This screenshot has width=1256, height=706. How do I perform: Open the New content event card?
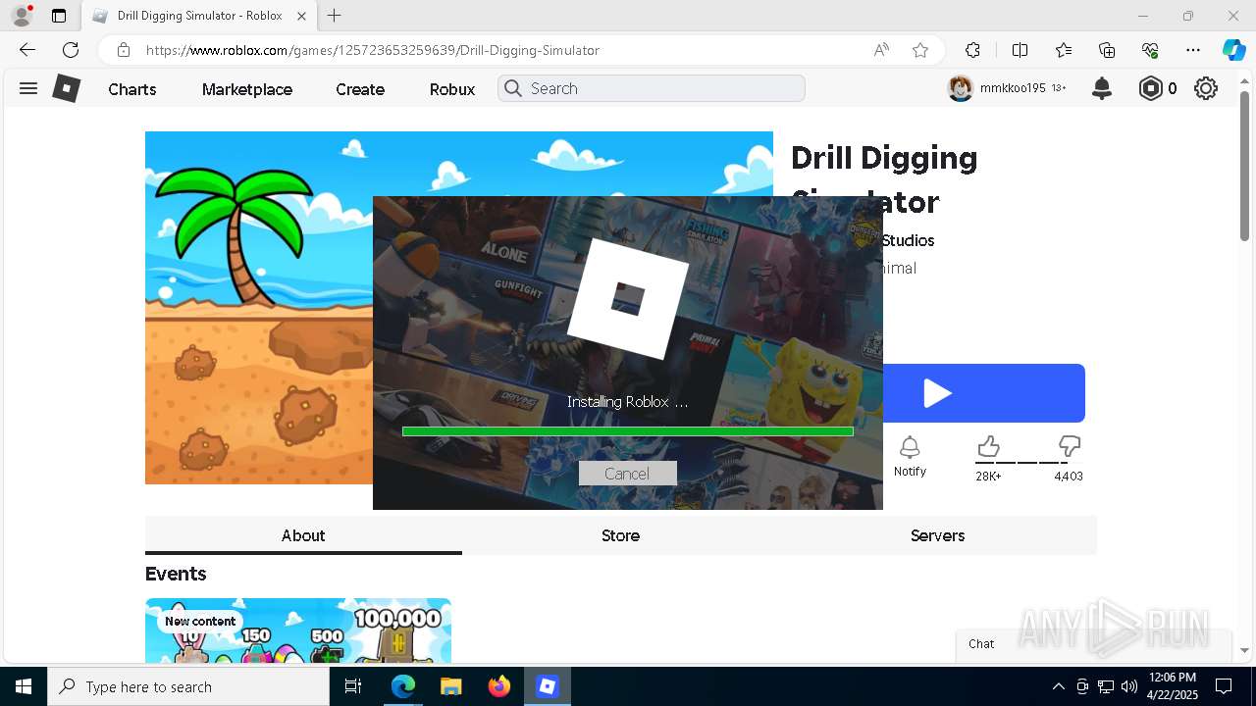click(298, 630)
